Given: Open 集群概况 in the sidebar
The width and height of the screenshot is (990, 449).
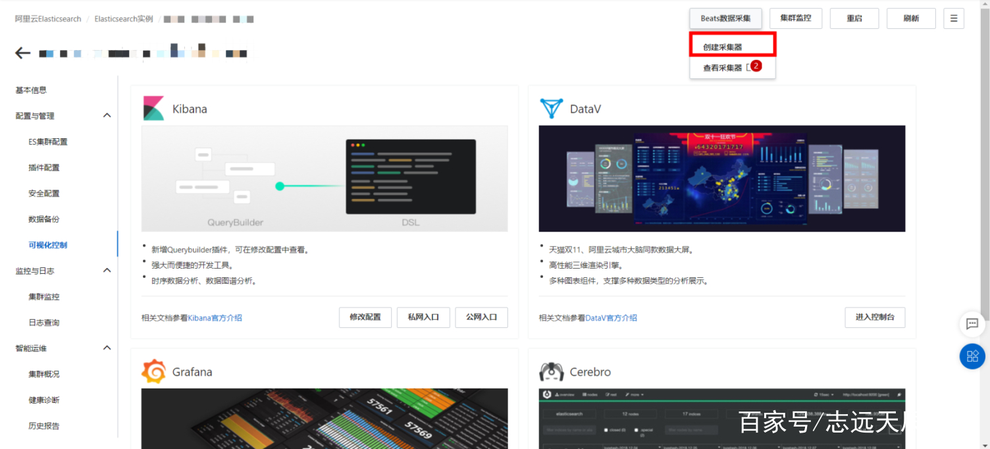Looking at the screenshot, I should pyautogui.click(x=44, y=374).
